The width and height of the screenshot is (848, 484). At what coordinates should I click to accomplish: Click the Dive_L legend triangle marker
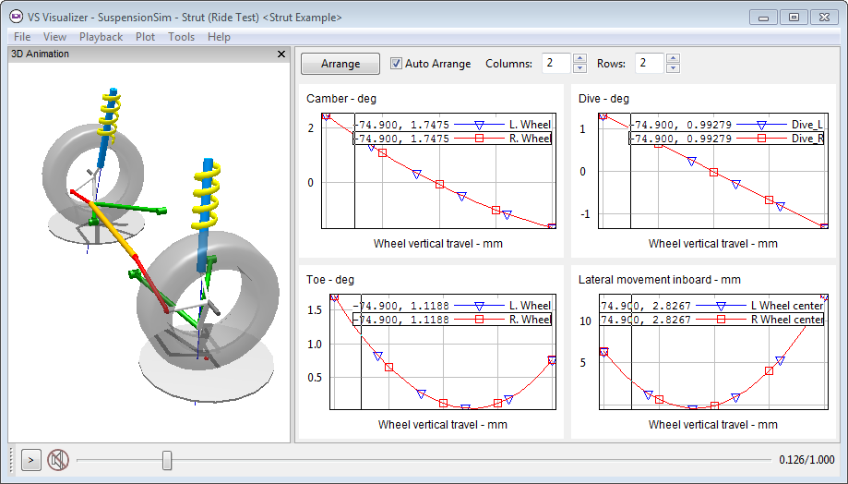[762, 124]
